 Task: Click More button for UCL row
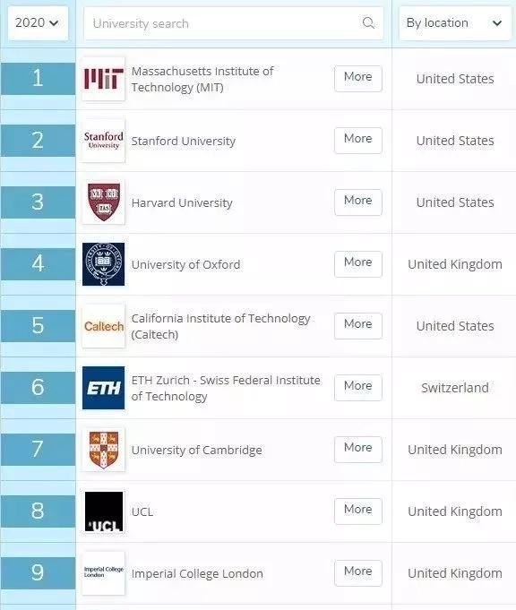358,511
